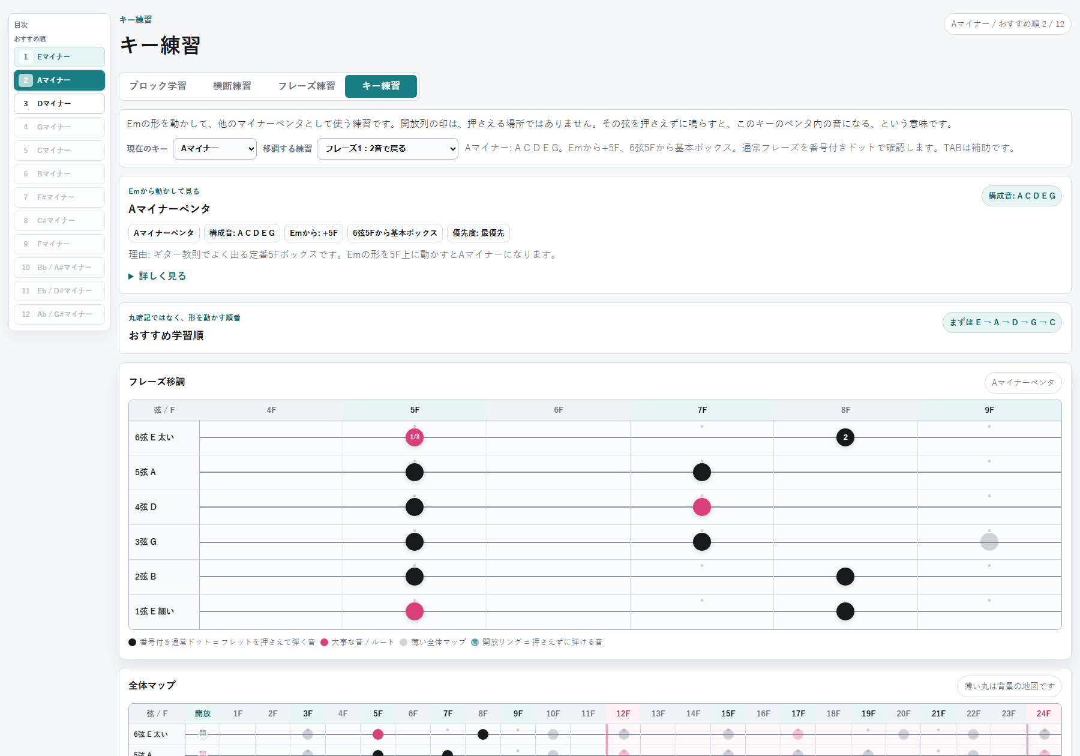Viewport: 1080px width, 756px height.
Task: Click the 薄い丸は背景の地図です badge
Action: pos(1009,686)
